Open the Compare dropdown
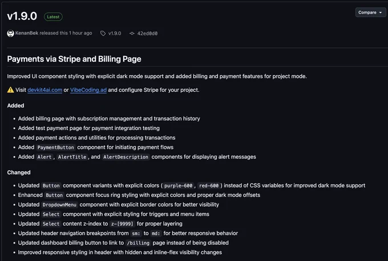This screenshot has height=261, width=388. click(x=370, y=13)
